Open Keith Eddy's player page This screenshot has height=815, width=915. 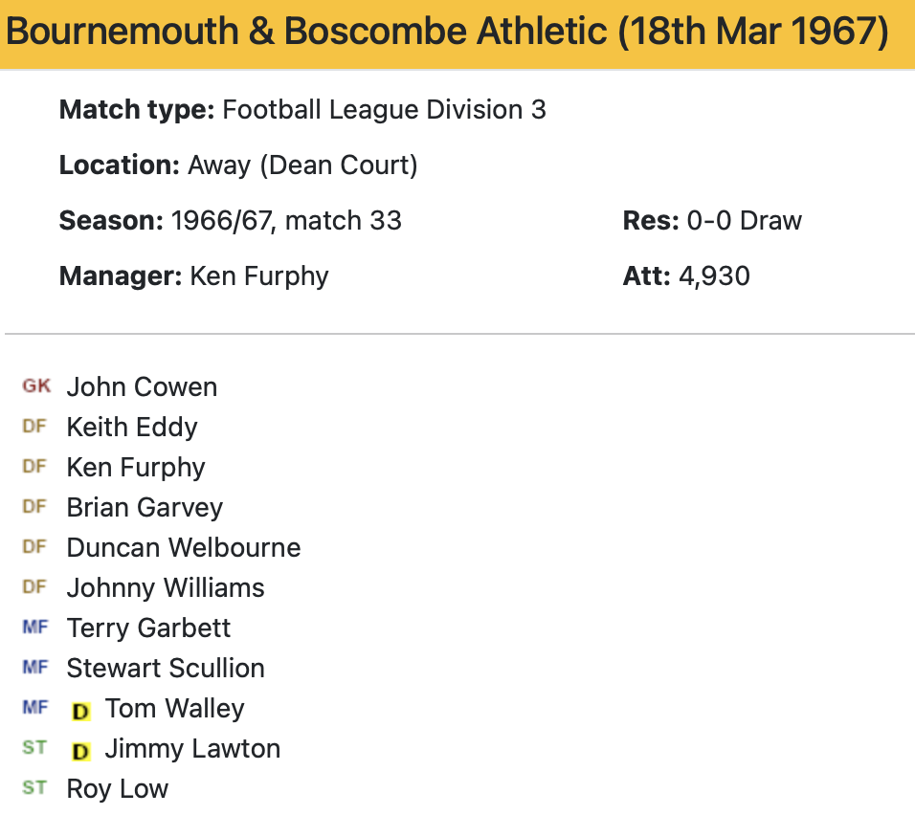coord(132,428)
